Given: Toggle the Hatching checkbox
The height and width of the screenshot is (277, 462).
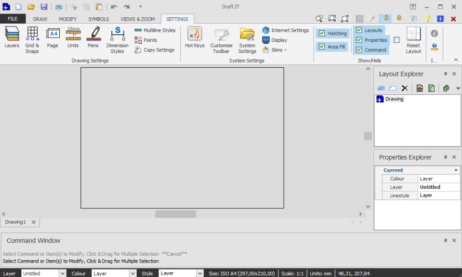Looking at the screenshot, I should pos(322,33).
